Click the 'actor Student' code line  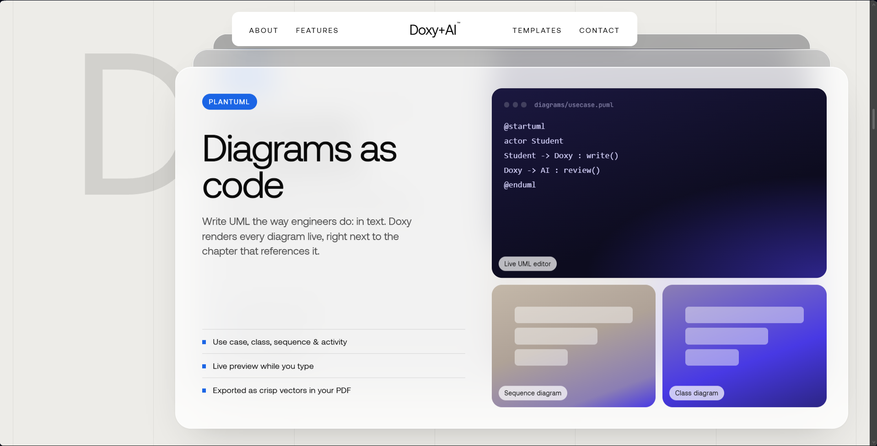pyautogui.click(x=533, y=141)
